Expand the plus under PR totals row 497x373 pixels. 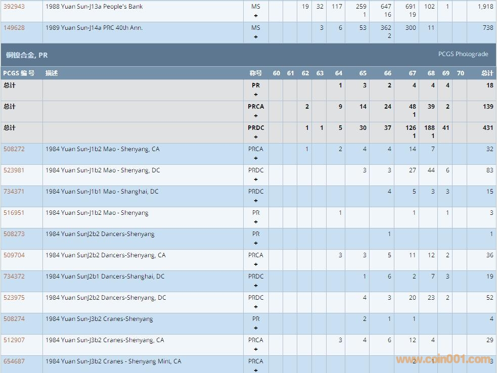tap(256, 95)
